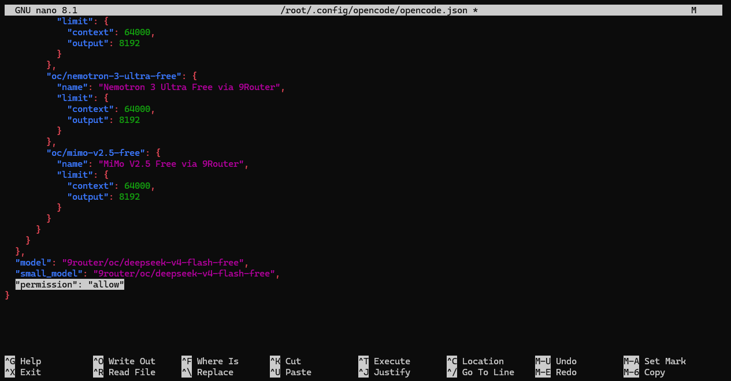The height and width of the screenshot is (381, 731).
Task: Select the ^/ Go To Line shortcut
Action: (480, 372)
